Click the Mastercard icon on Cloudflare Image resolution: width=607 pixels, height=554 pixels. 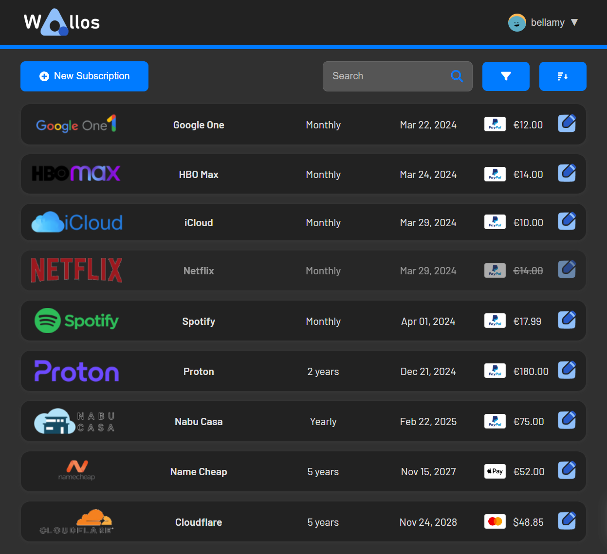pyautogui.click(x=495, y=521)
